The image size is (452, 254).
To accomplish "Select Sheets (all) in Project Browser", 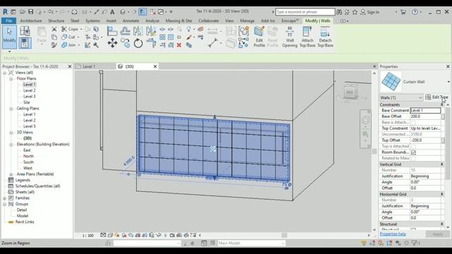I will [x=25, y=192].
